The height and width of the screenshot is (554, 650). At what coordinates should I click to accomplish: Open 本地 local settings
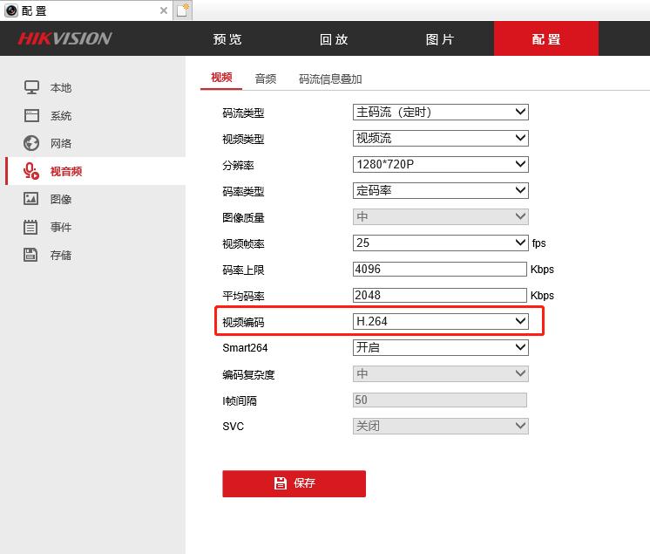click(x=61, y=87)
